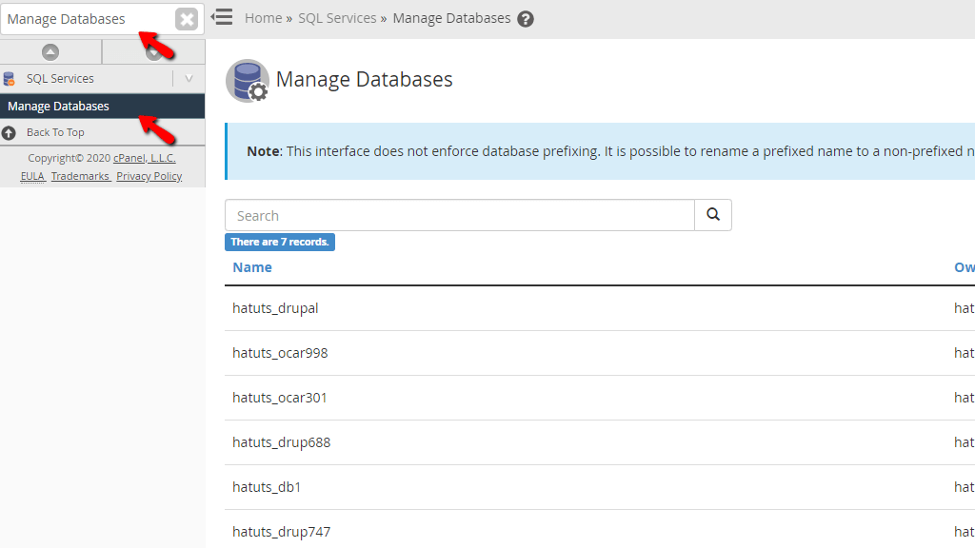
Task: Go Back To Top link in sidebar
Action: coord(55,132)
